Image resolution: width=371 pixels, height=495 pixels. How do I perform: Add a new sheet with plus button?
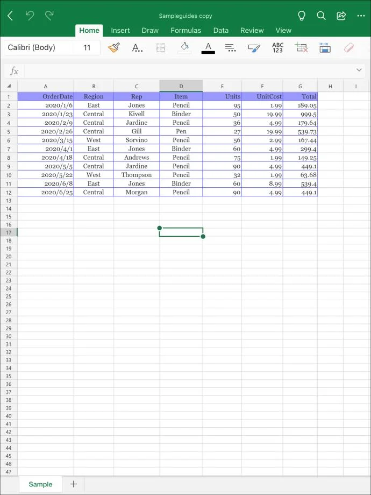tap(73, 484)
